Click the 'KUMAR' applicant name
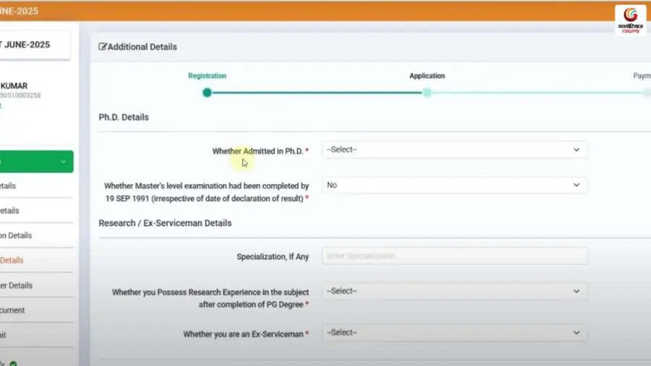Screen dimensions: 651x366 pyautogui.click(x=14, y=86)
